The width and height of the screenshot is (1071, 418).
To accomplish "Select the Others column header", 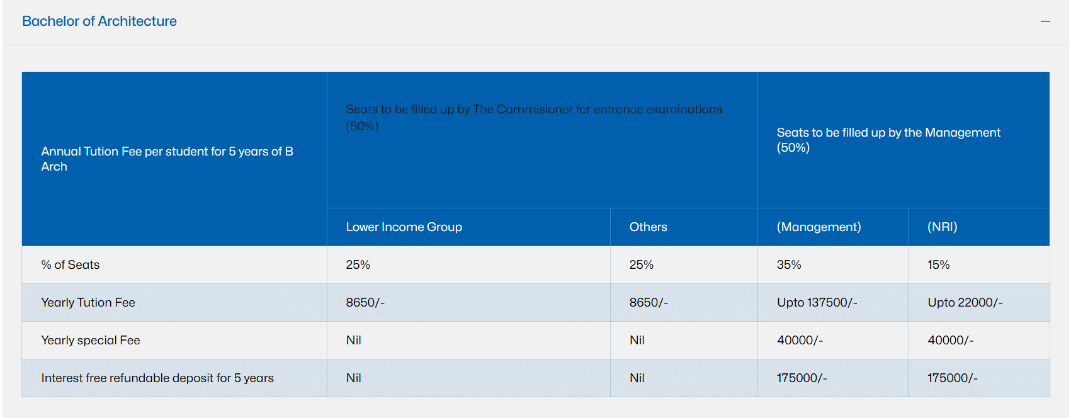I will (x=648, y=227).
